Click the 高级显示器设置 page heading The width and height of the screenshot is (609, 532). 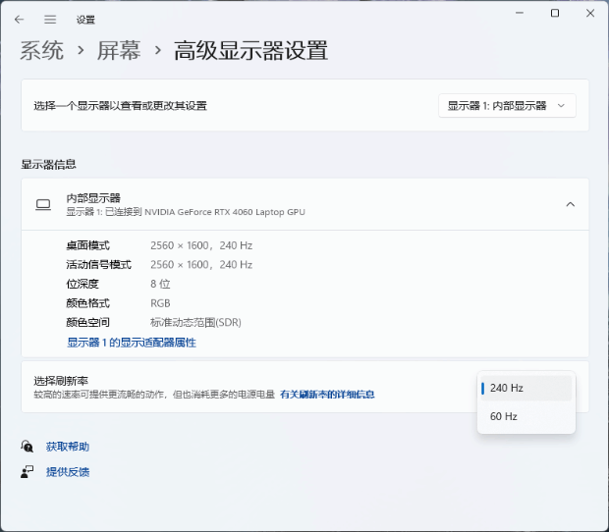(250, 50)
